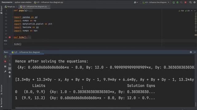The height and width of the screenshot is (110, 197).
Task: Click the ILDs() call in the editor
Action: (18, 44)
